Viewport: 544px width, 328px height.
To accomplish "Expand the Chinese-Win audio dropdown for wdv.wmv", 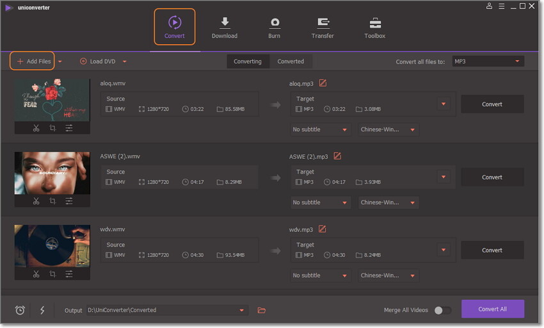I will click(388, 275).
